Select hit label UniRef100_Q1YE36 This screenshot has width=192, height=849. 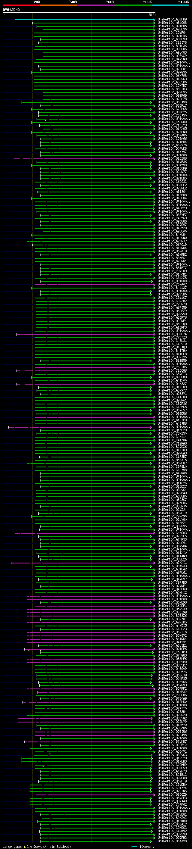172,162
